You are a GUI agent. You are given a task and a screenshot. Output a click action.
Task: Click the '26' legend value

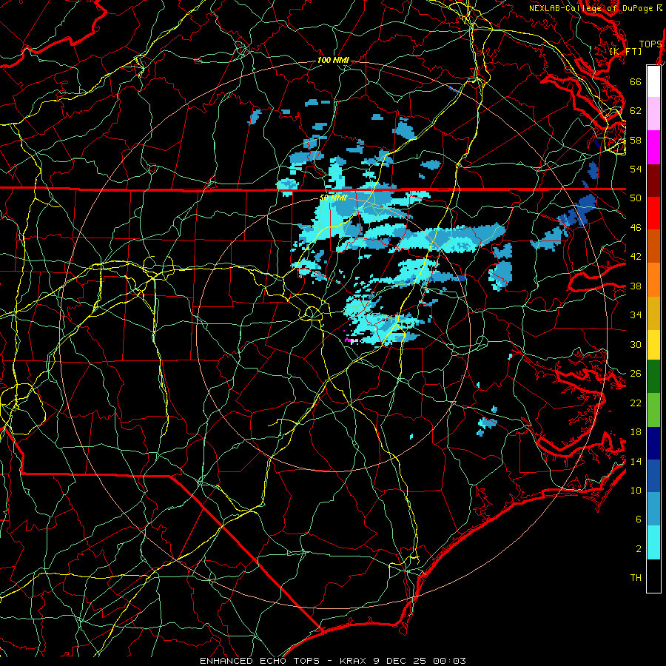[636, 374]
